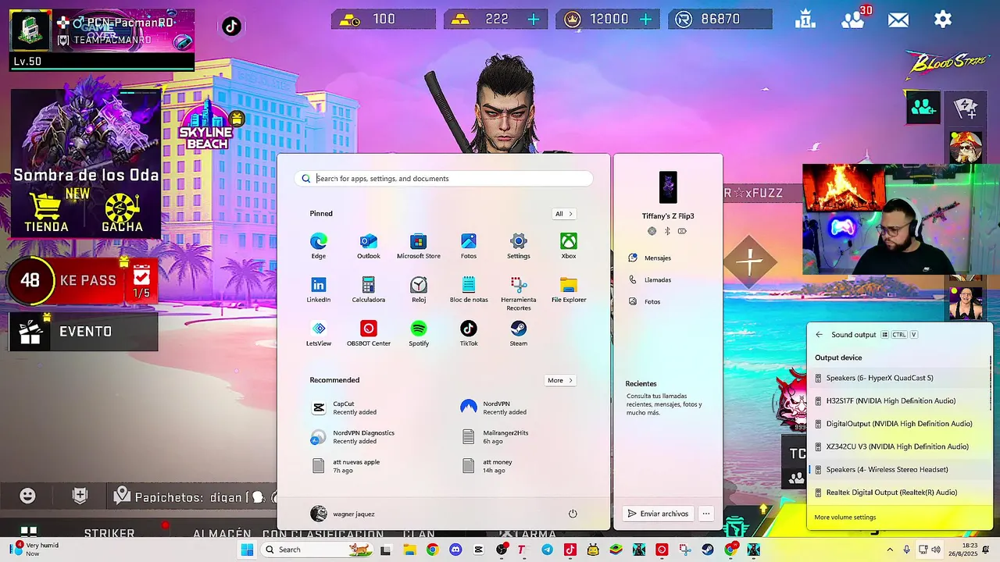Open Outlook from pinned apps
This screenshot has width=1000, height=562.
pos(368,246)
